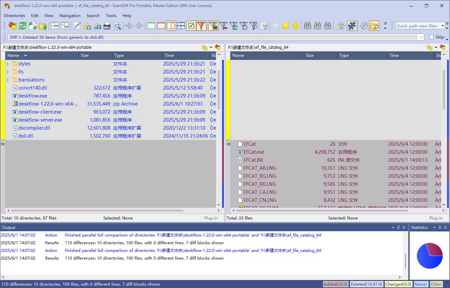Screen dimensions: 450x288
Task: Select the Plug-ins puzzle piece icon
Action: [x=352, y=26]
